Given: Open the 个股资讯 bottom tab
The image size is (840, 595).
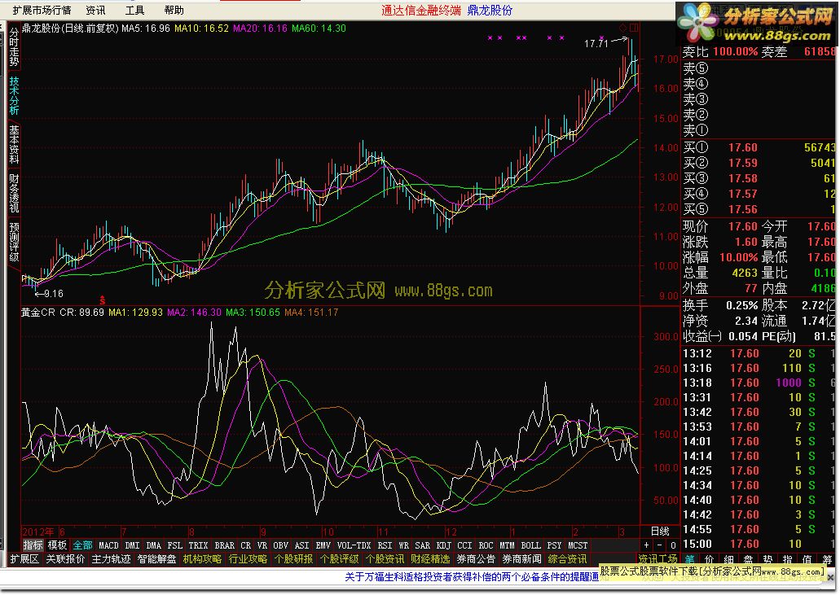Looking at the screenshot, I should pyautogui.click(x=385, y=559).
